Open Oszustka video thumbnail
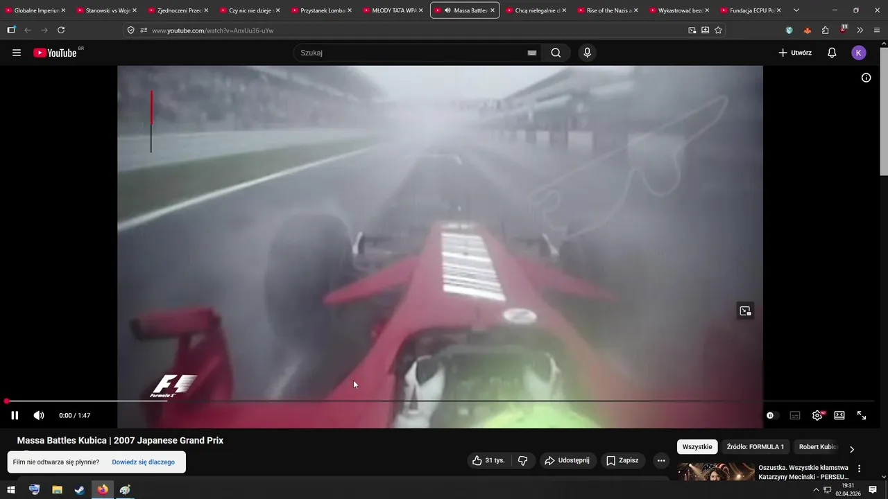 [x=716, y=471]
